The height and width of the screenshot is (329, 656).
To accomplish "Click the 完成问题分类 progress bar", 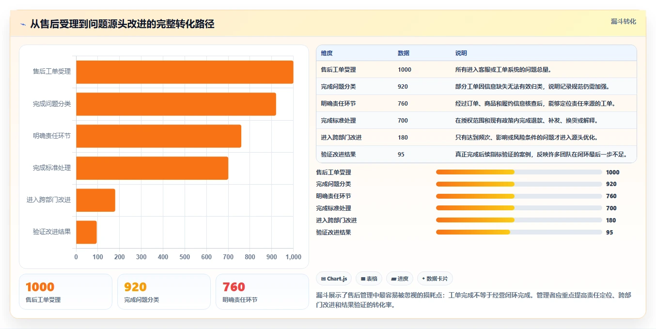I will 519,184.
